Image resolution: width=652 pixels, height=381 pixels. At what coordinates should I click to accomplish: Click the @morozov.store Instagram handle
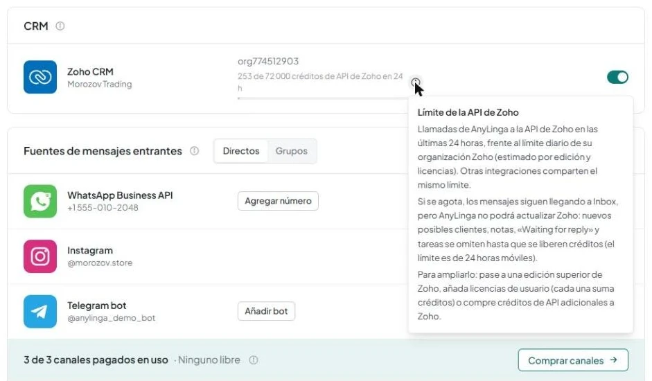coord(100,263)
